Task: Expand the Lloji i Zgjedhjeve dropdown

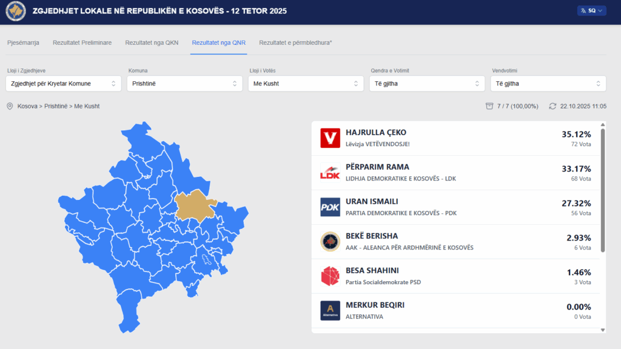Action: coord(64,84)
